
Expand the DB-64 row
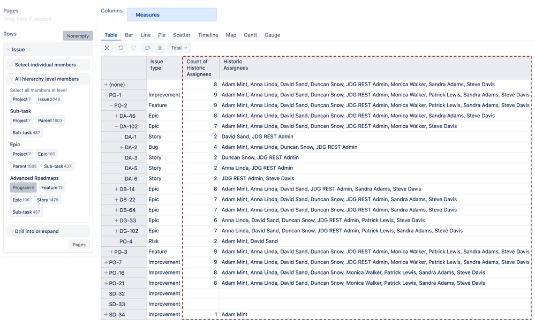coord(116,210)
